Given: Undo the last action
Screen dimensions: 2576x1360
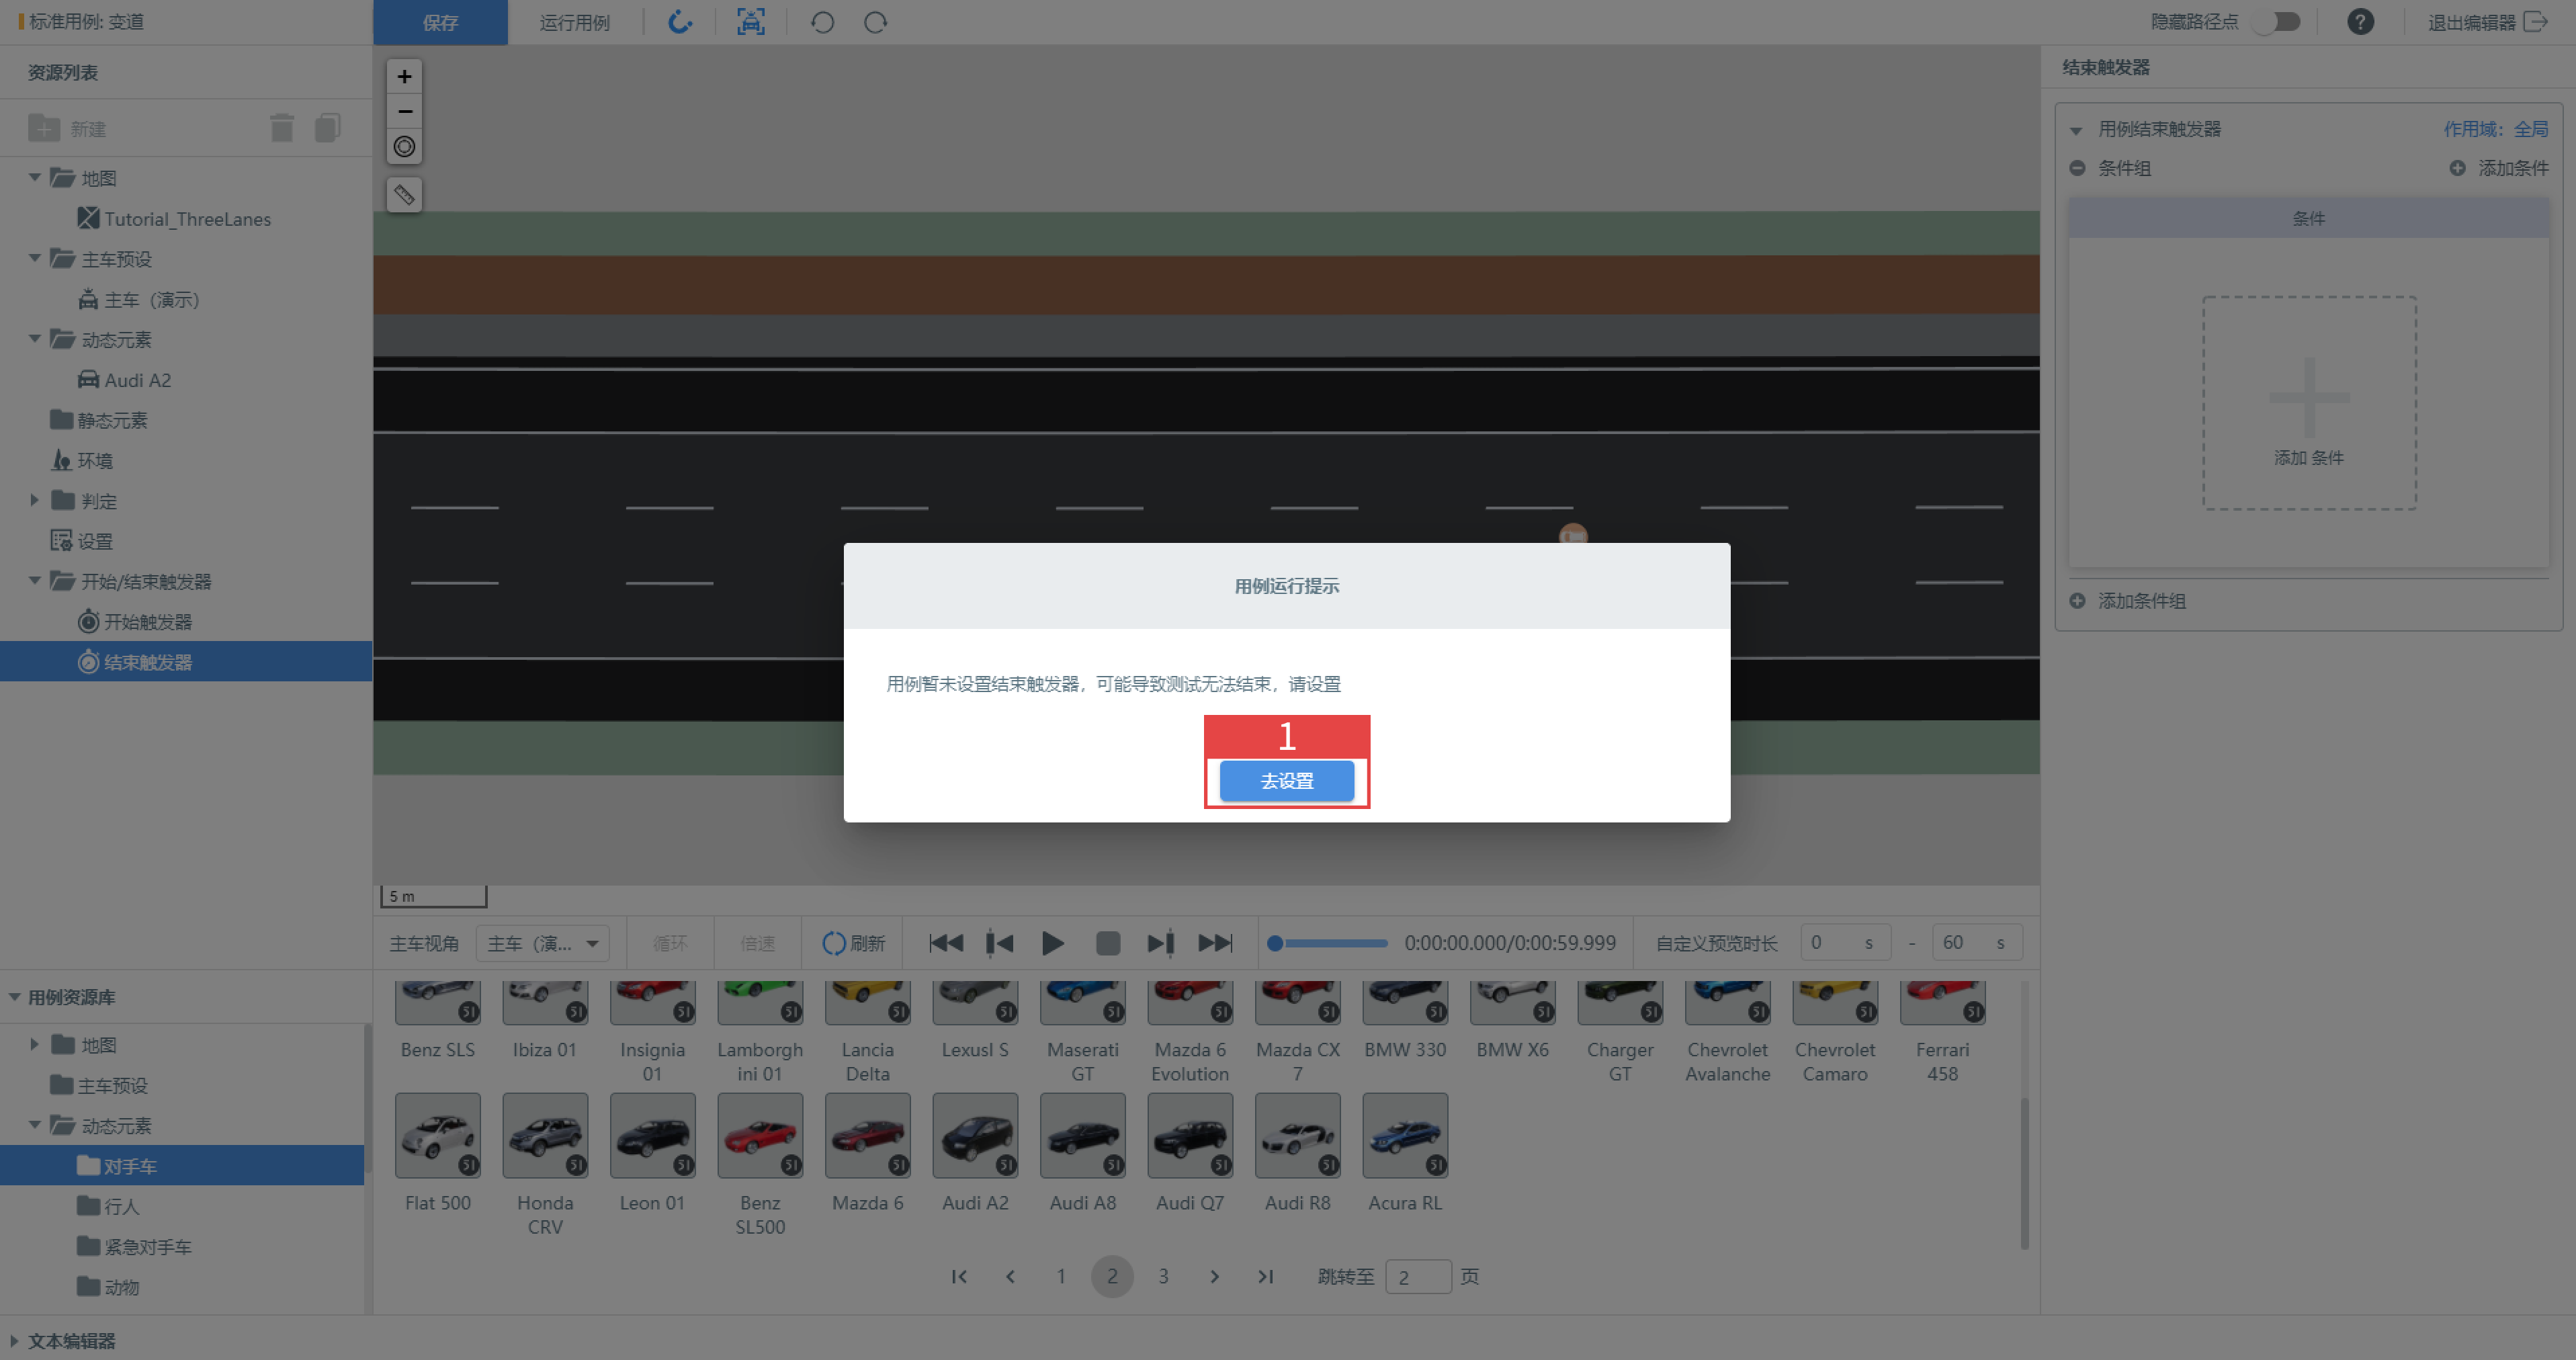Looking at the screenshot, I should (822, 22).
